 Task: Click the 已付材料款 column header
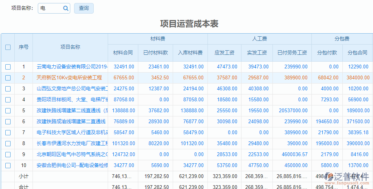[155, 53]
